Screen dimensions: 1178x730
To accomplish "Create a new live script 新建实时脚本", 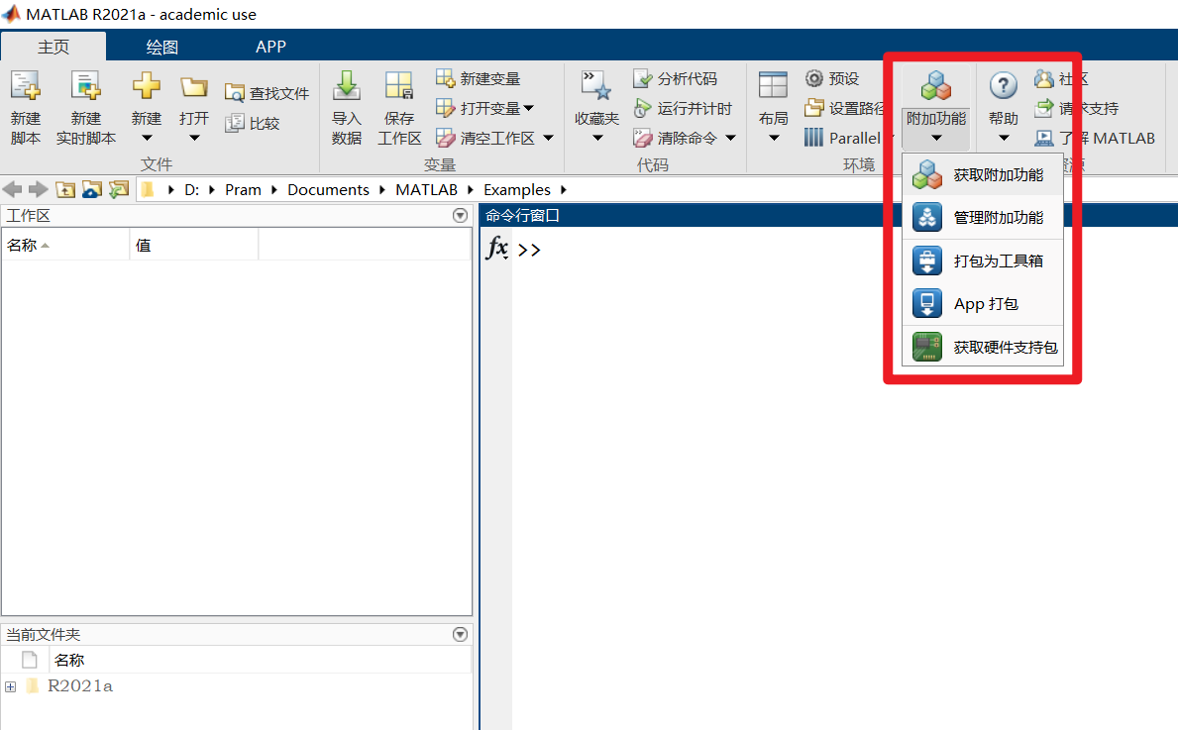I will click(85, 107).
